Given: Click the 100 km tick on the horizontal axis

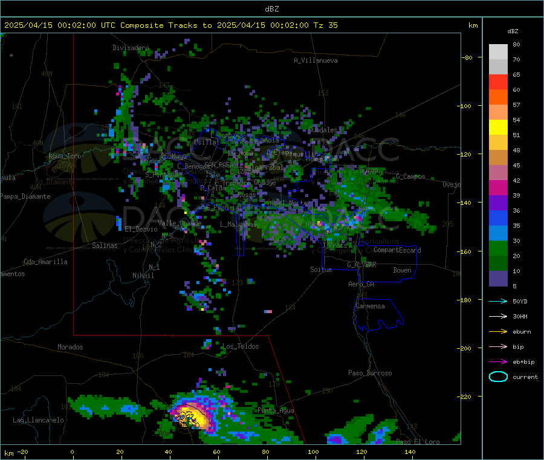Looking at the screenshot, I should pos(313,452).
